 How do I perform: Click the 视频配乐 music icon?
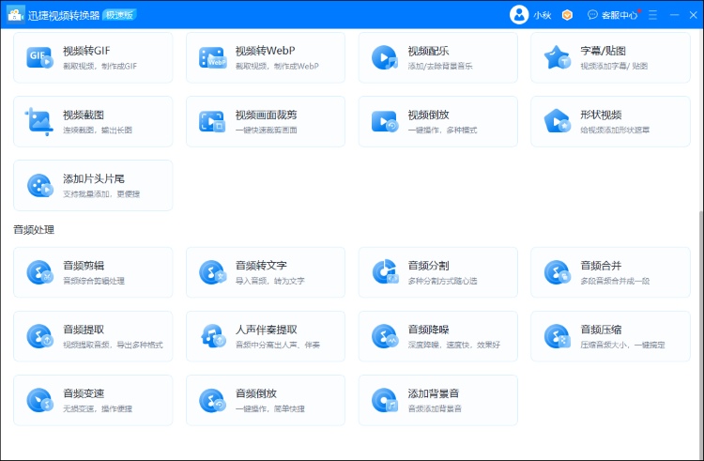385,57
